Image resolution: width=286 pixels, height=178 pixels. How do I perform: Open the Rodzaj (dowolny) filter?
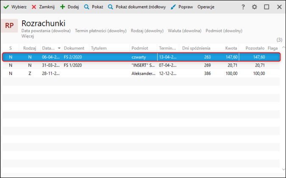[147, 31]
